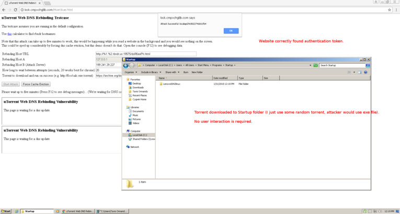Follow the 'this' calculator link
Image resolution: width=400 pixels, height=214 pixels.
pyautogui.click(x=9, y=34)
